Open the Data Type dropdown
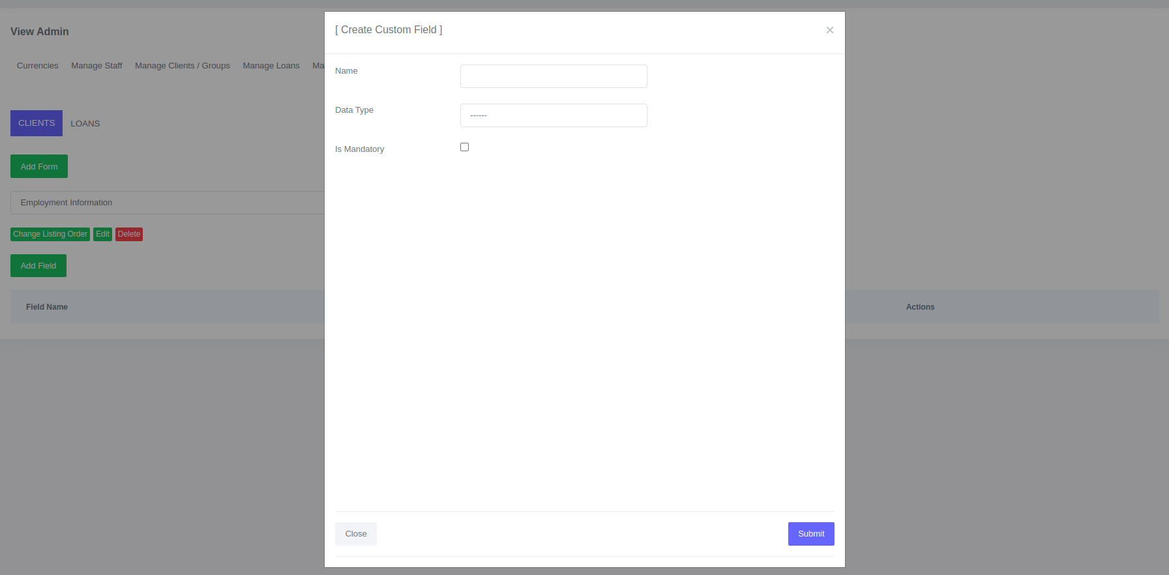The height and width of the screenshot is (575, 1169). (554, 115)
